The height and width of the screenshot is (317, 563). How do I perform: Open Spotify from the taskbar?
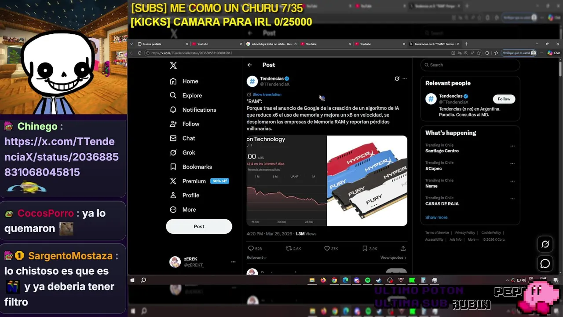(x=368, y=280)
